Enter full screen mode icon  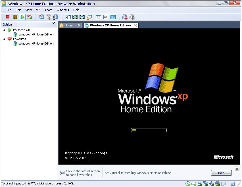[82, 17]
